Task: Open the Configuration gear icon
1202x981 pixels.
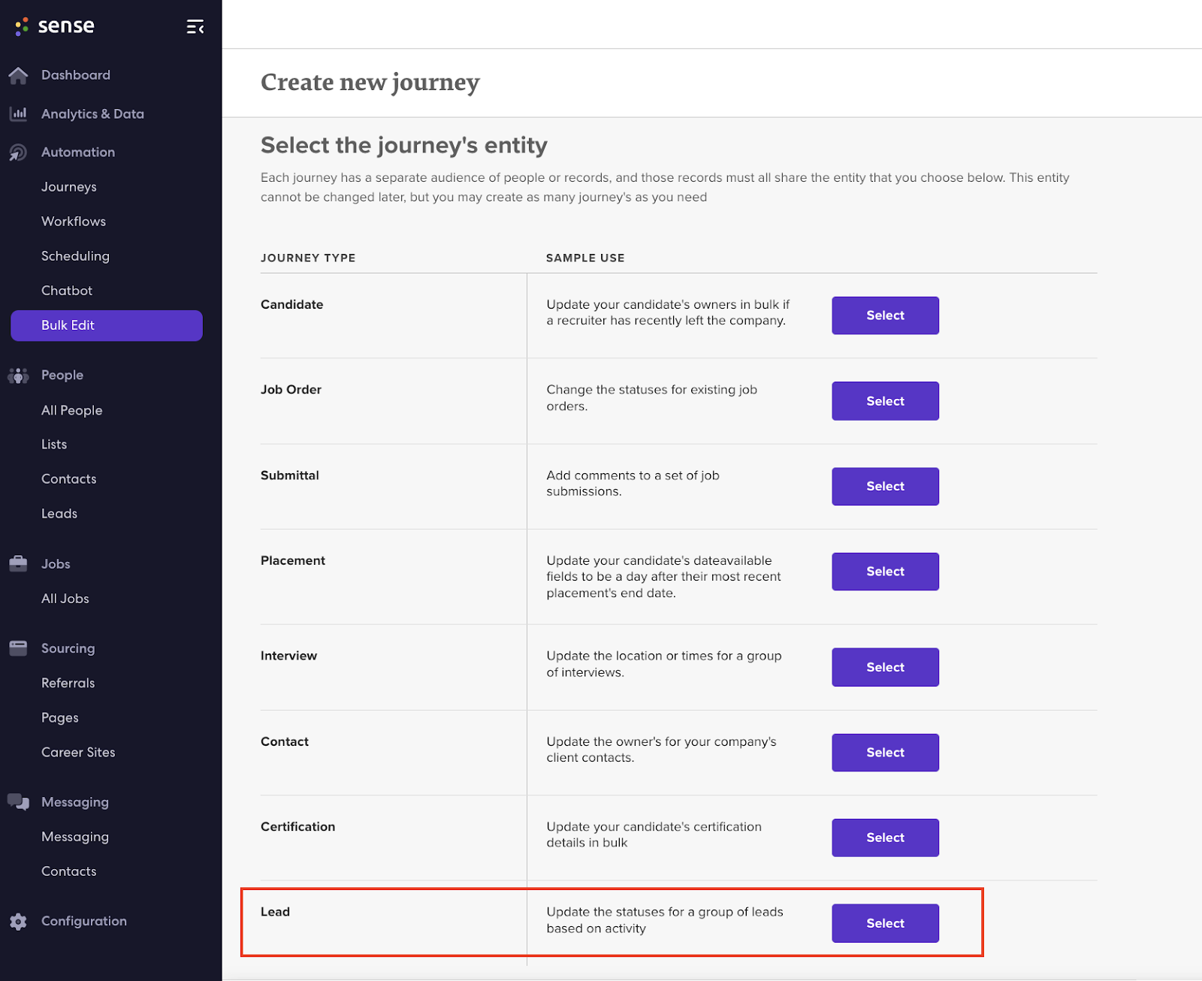Action: tap(18, 922)
